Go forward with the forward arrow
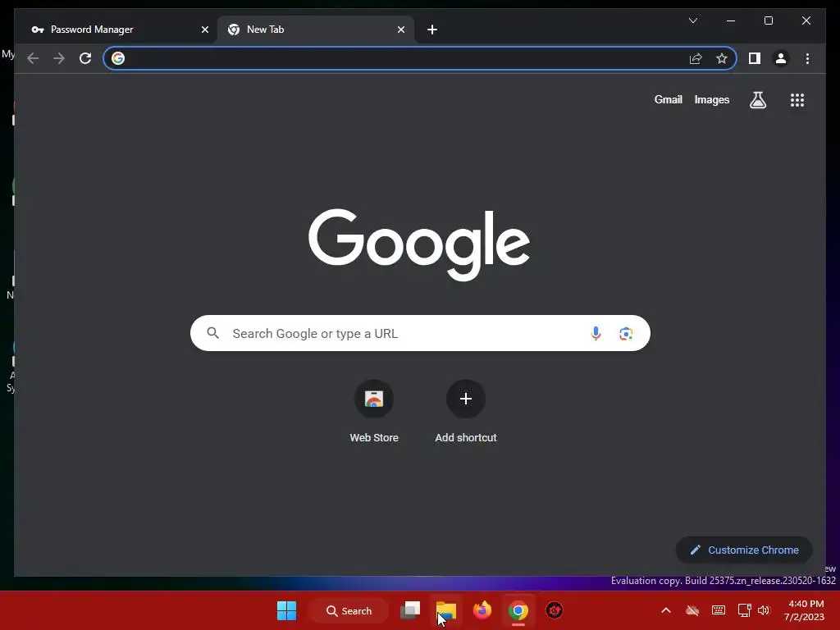 pos(59,58)
